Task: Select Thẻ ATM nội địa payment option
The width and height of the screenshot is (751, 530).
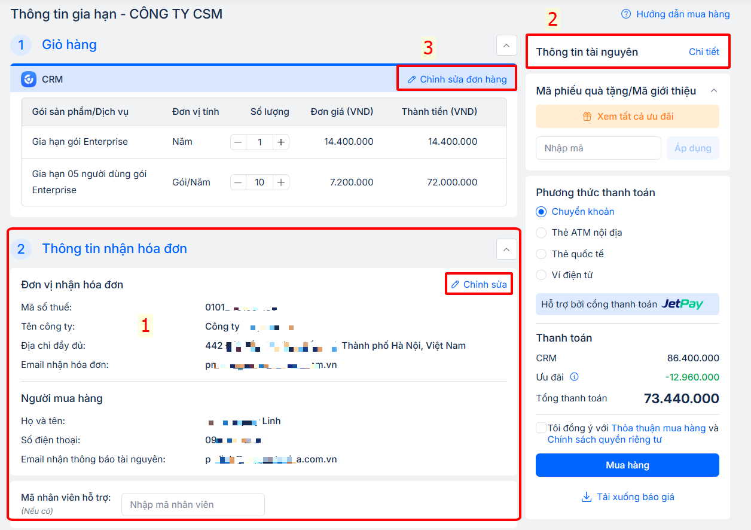Action: [x=541, y=233]
